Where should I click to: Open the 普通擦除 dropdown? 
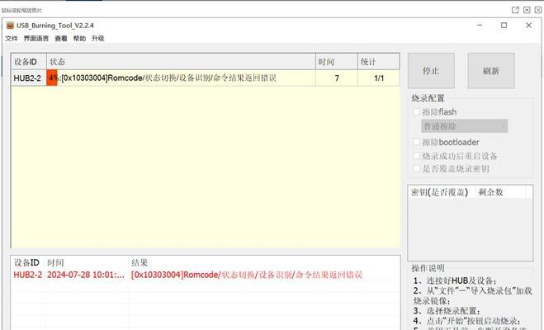pyautogui.click(x=465, y=126)
